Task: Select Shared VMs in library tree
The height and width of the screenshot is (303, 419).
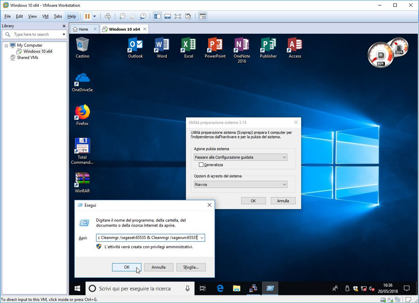Action: 28,58
